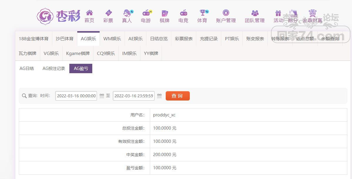
Task: Open the 电竞 esports gamepad icon
Action: click(x=183, y=13)
